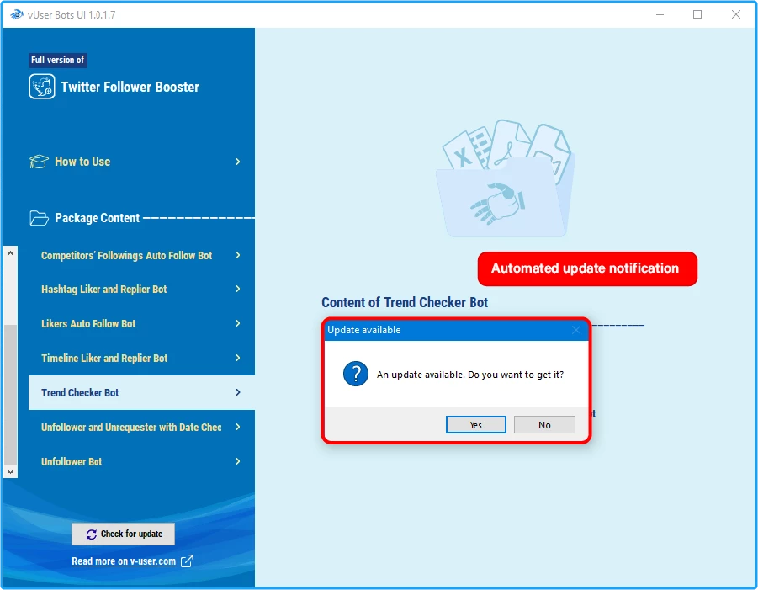Select Unfollower and Unrequester with Date Check
758x590 pixels.
141,427
